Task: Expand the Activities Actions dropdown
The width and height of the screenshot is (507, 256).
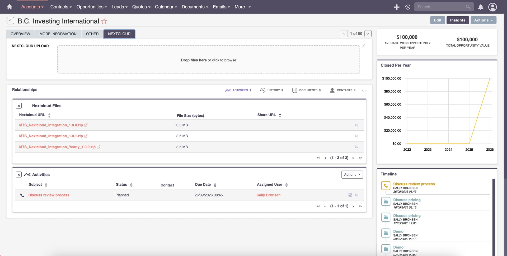Action: click(352, 175)
